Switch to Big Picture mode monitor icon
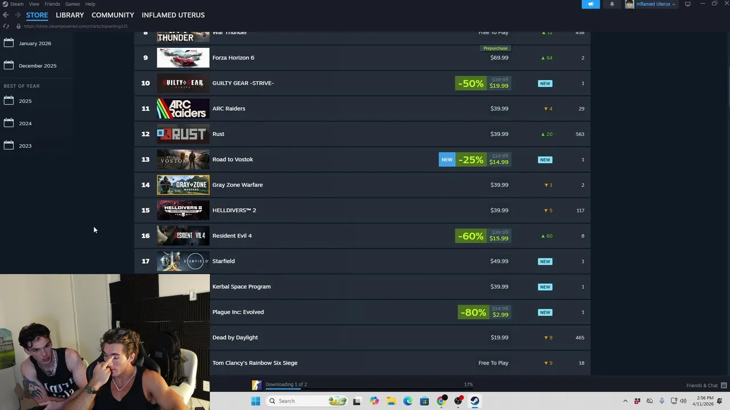The width and height of the screenshot is (730, 410). click(688, 4)
